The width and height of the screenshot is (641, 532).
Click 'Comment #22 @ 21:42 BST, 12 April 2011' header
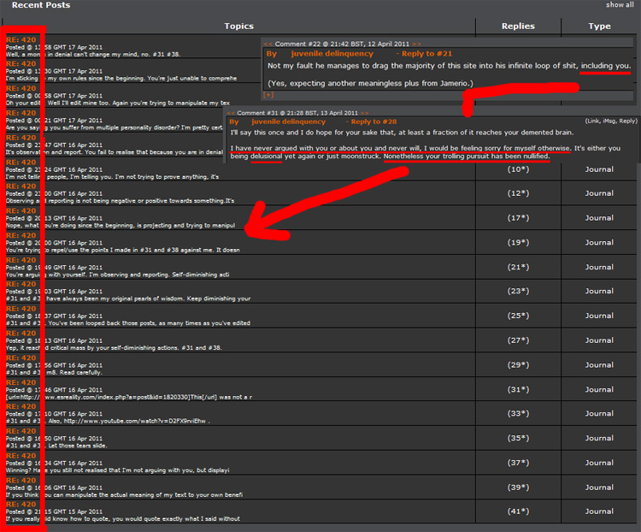342,44
